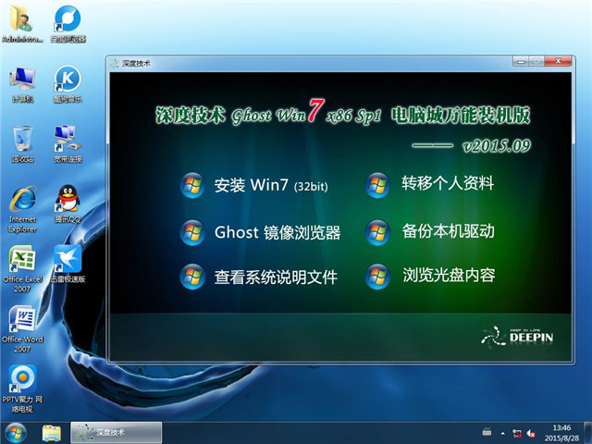The width and height of the screenshot is (592, 444).
Task: Click the keyboard tray icon
Action: [x=487, y=432]
